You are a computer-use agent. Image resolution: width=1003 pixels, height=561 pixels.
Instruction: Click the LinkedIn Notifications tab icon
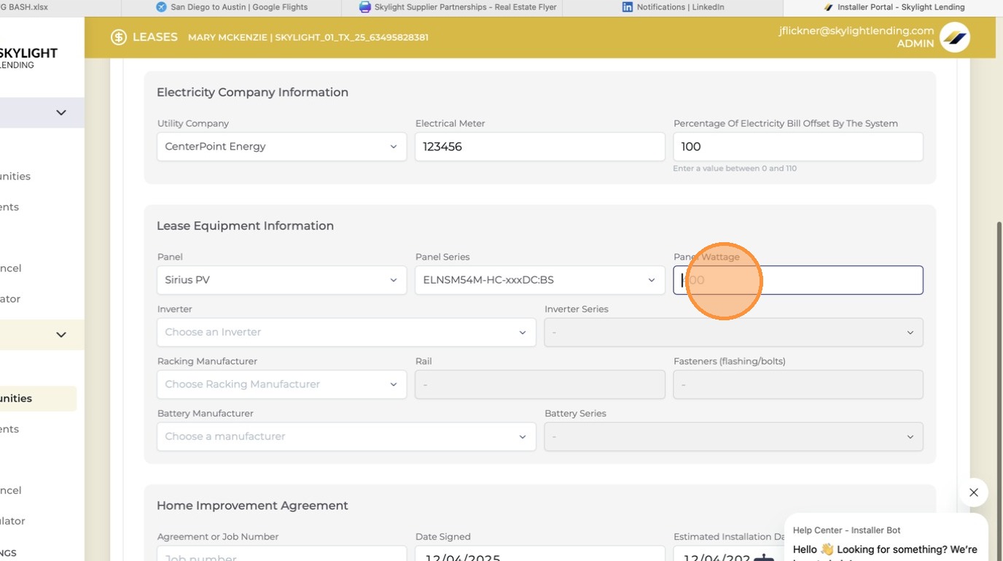[x=627, y=7]
